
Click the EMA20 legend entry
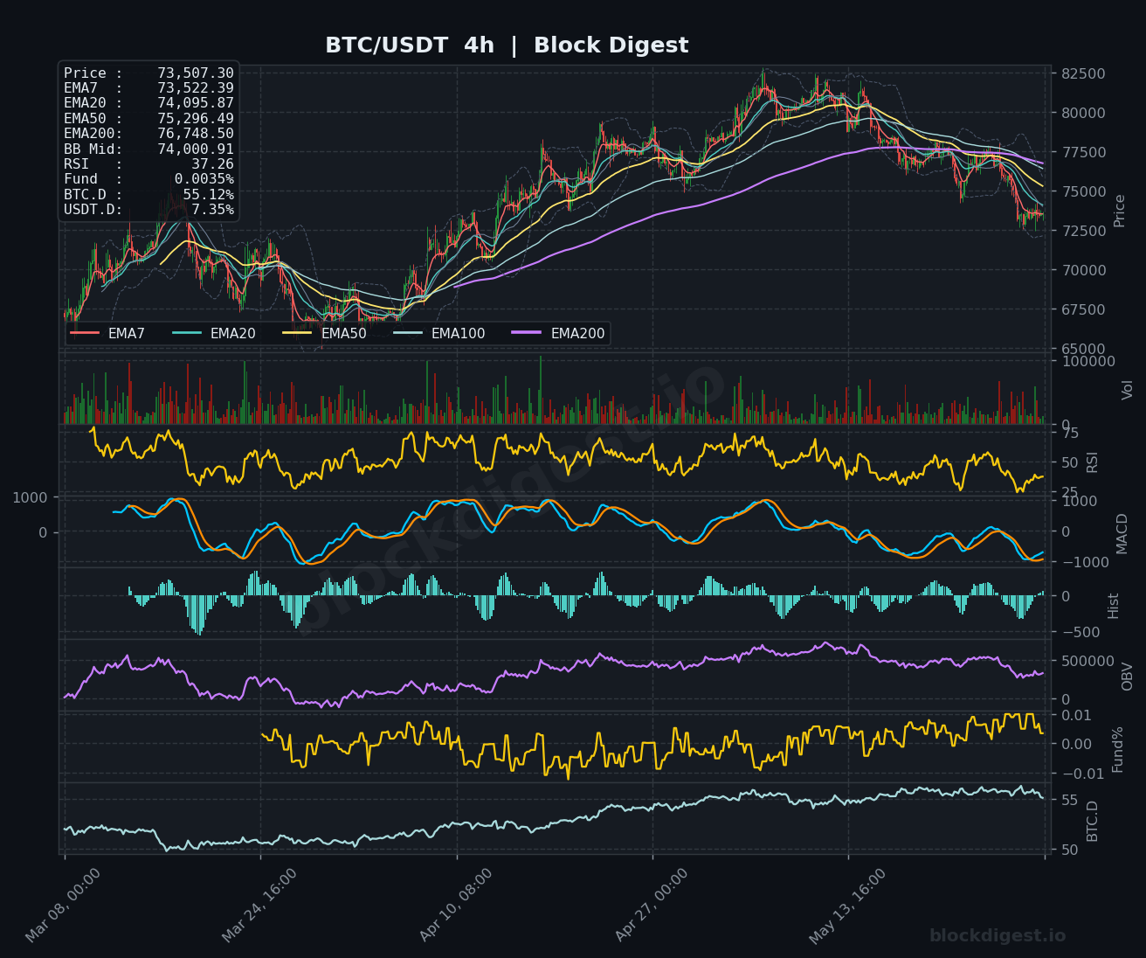[x=214, y=333]
